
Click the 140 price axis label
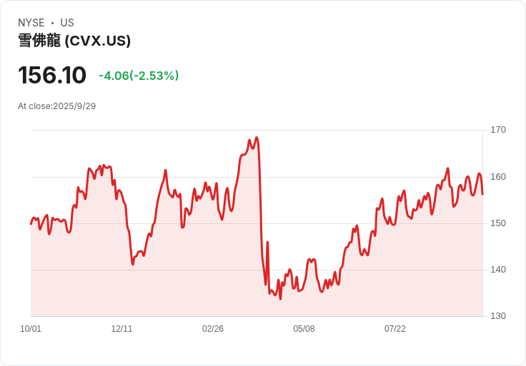tap(498, 270)
